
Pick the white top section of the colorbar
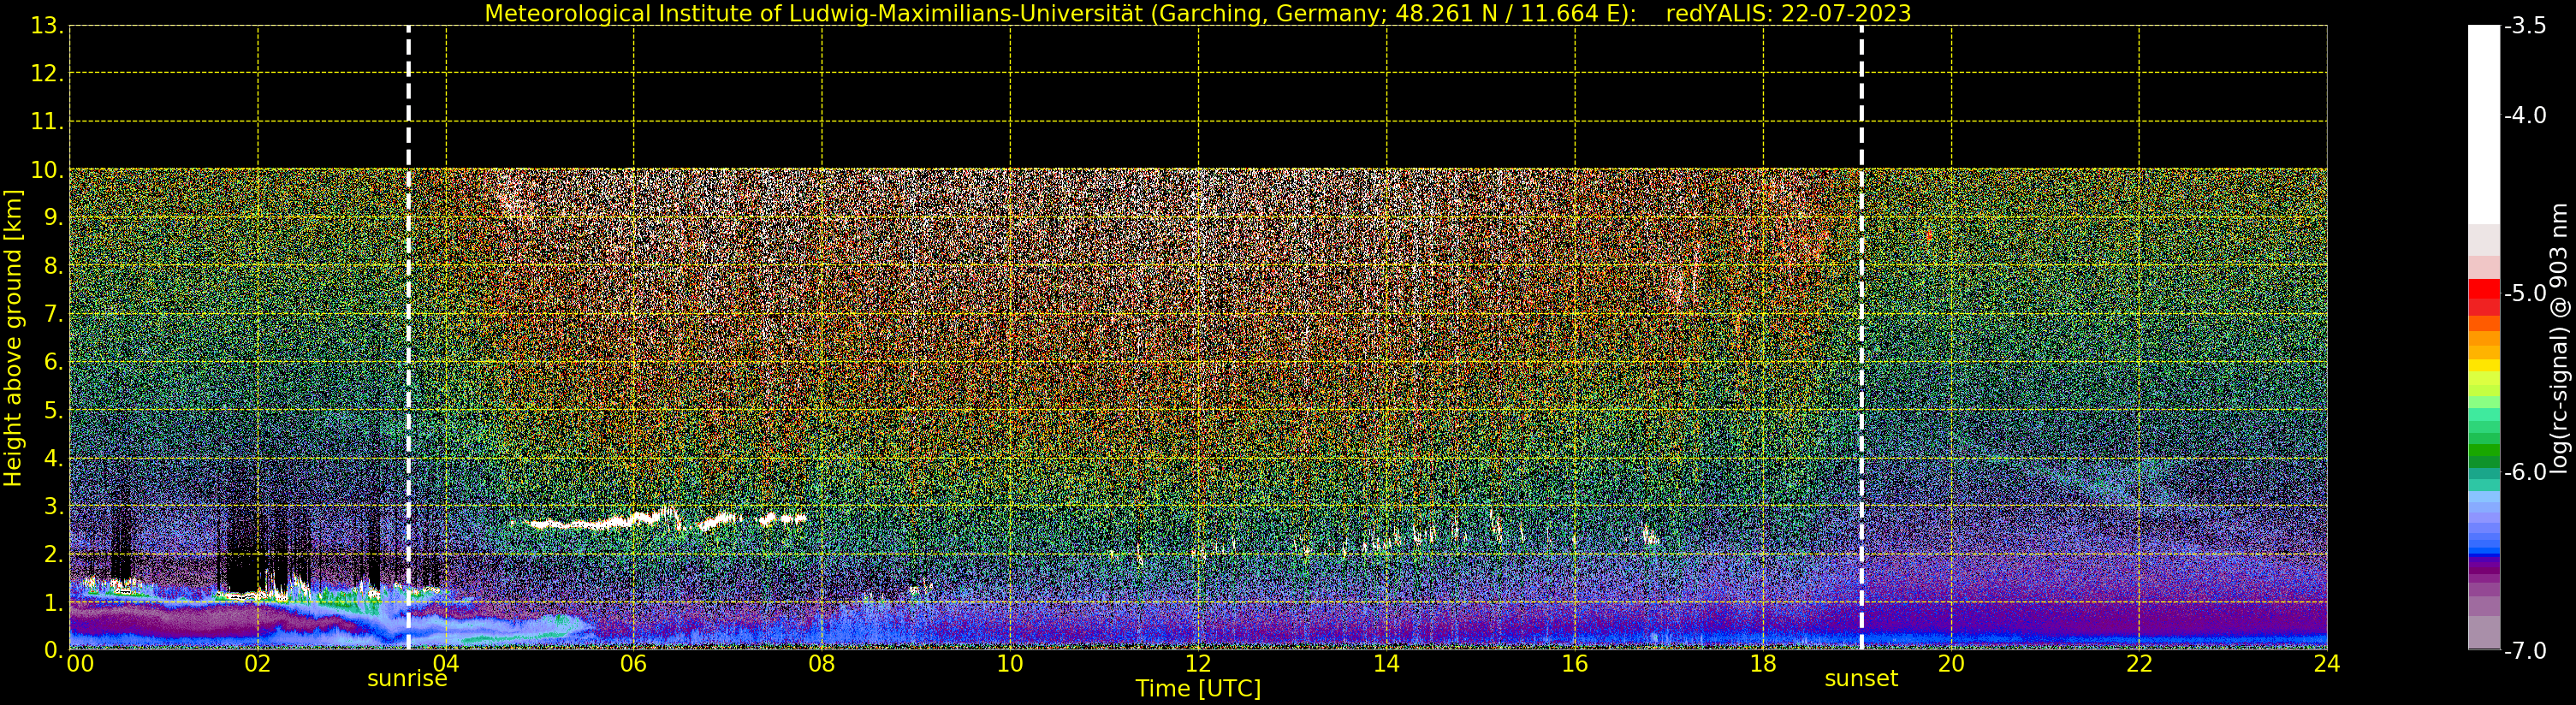coord(2484,125)
